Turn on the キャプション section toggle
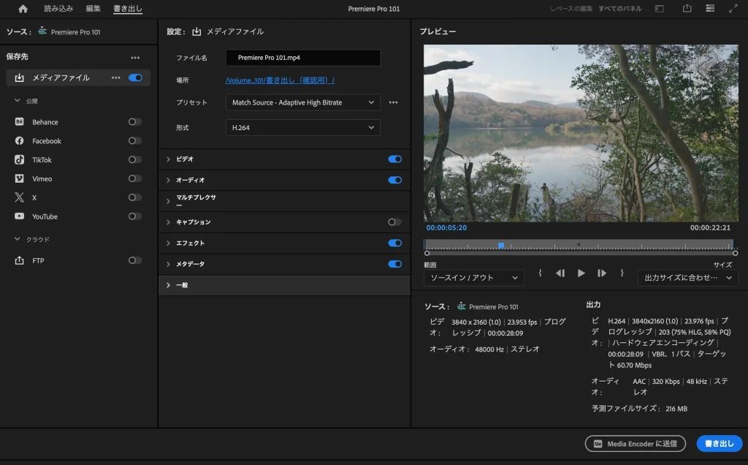 pos(395,222)
